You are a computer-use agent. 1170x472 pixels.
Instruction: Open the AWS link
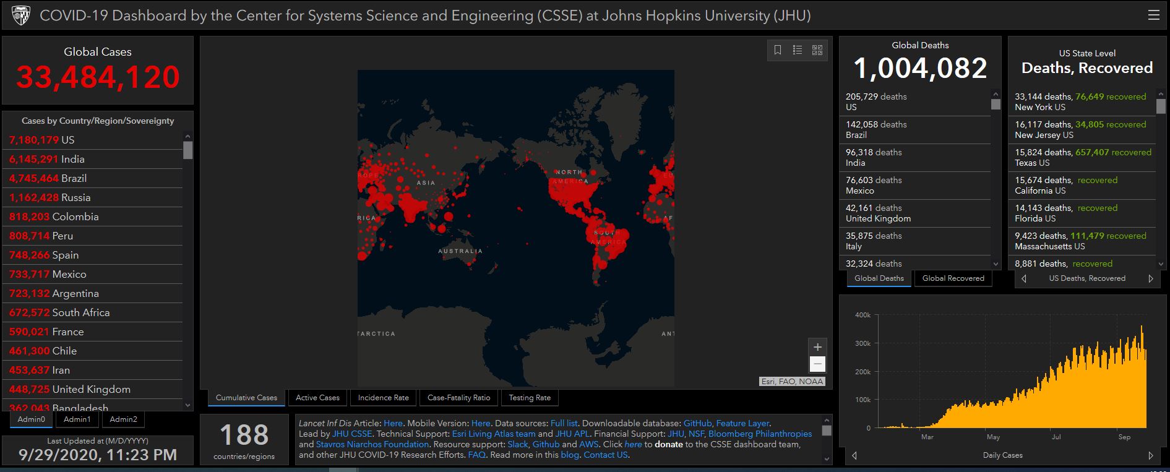(x=588, y=444)
